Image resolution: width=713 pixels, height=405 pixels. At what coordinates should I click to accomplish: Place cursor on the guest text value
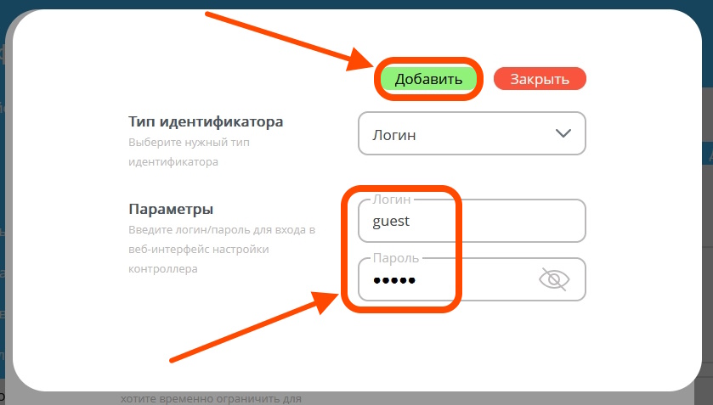391,221
